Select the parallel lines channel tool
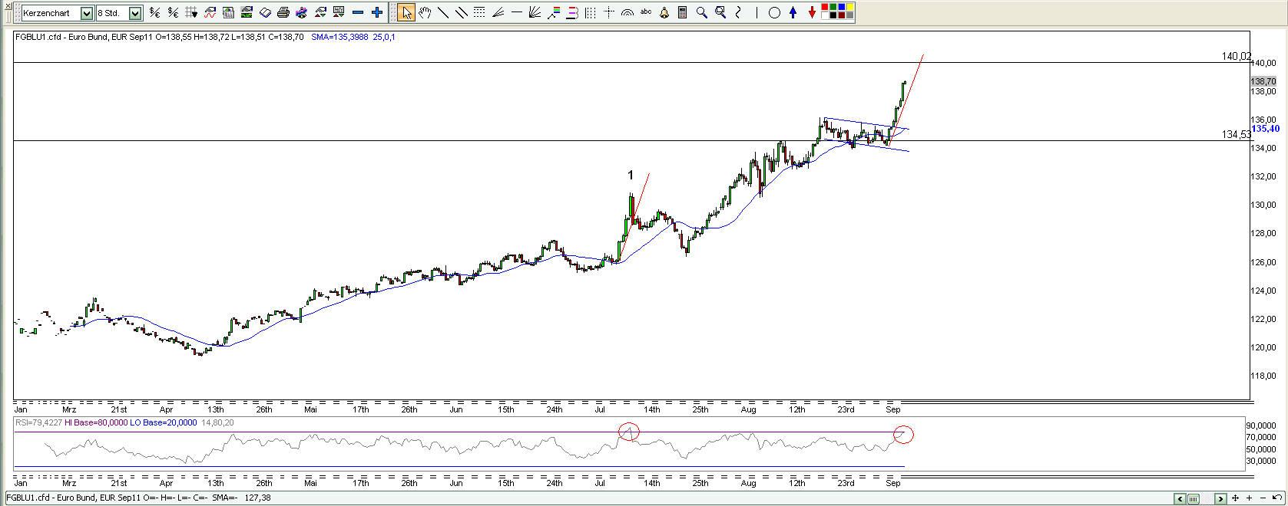 (462, 12)
